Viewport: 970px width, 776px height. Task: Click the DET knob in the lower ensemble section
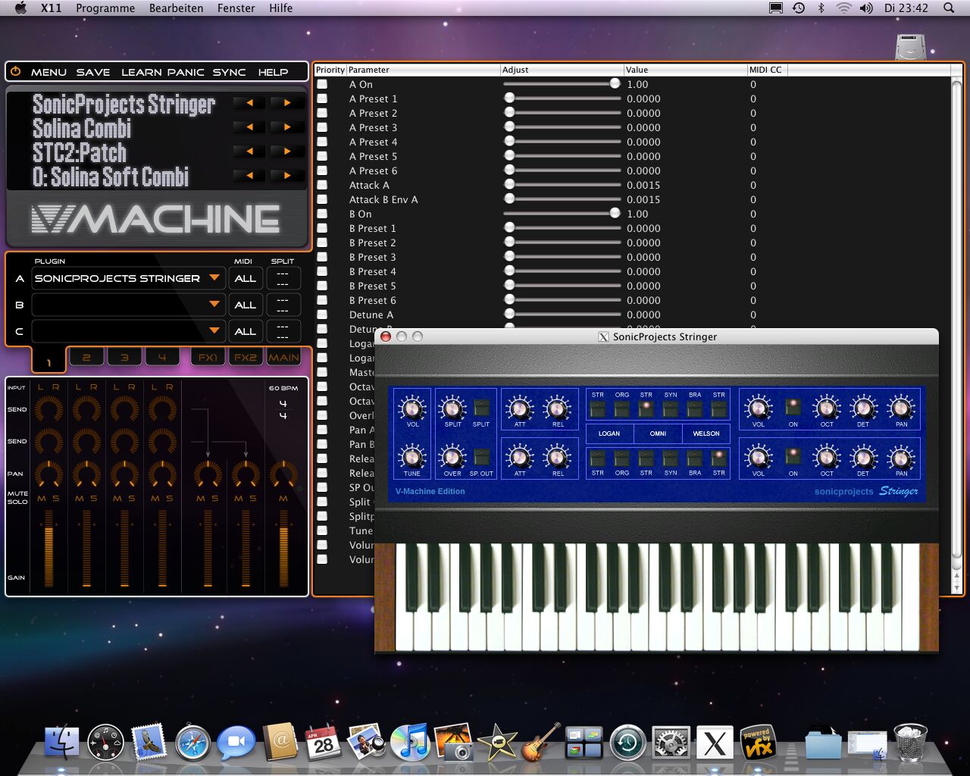coord(863,458)
